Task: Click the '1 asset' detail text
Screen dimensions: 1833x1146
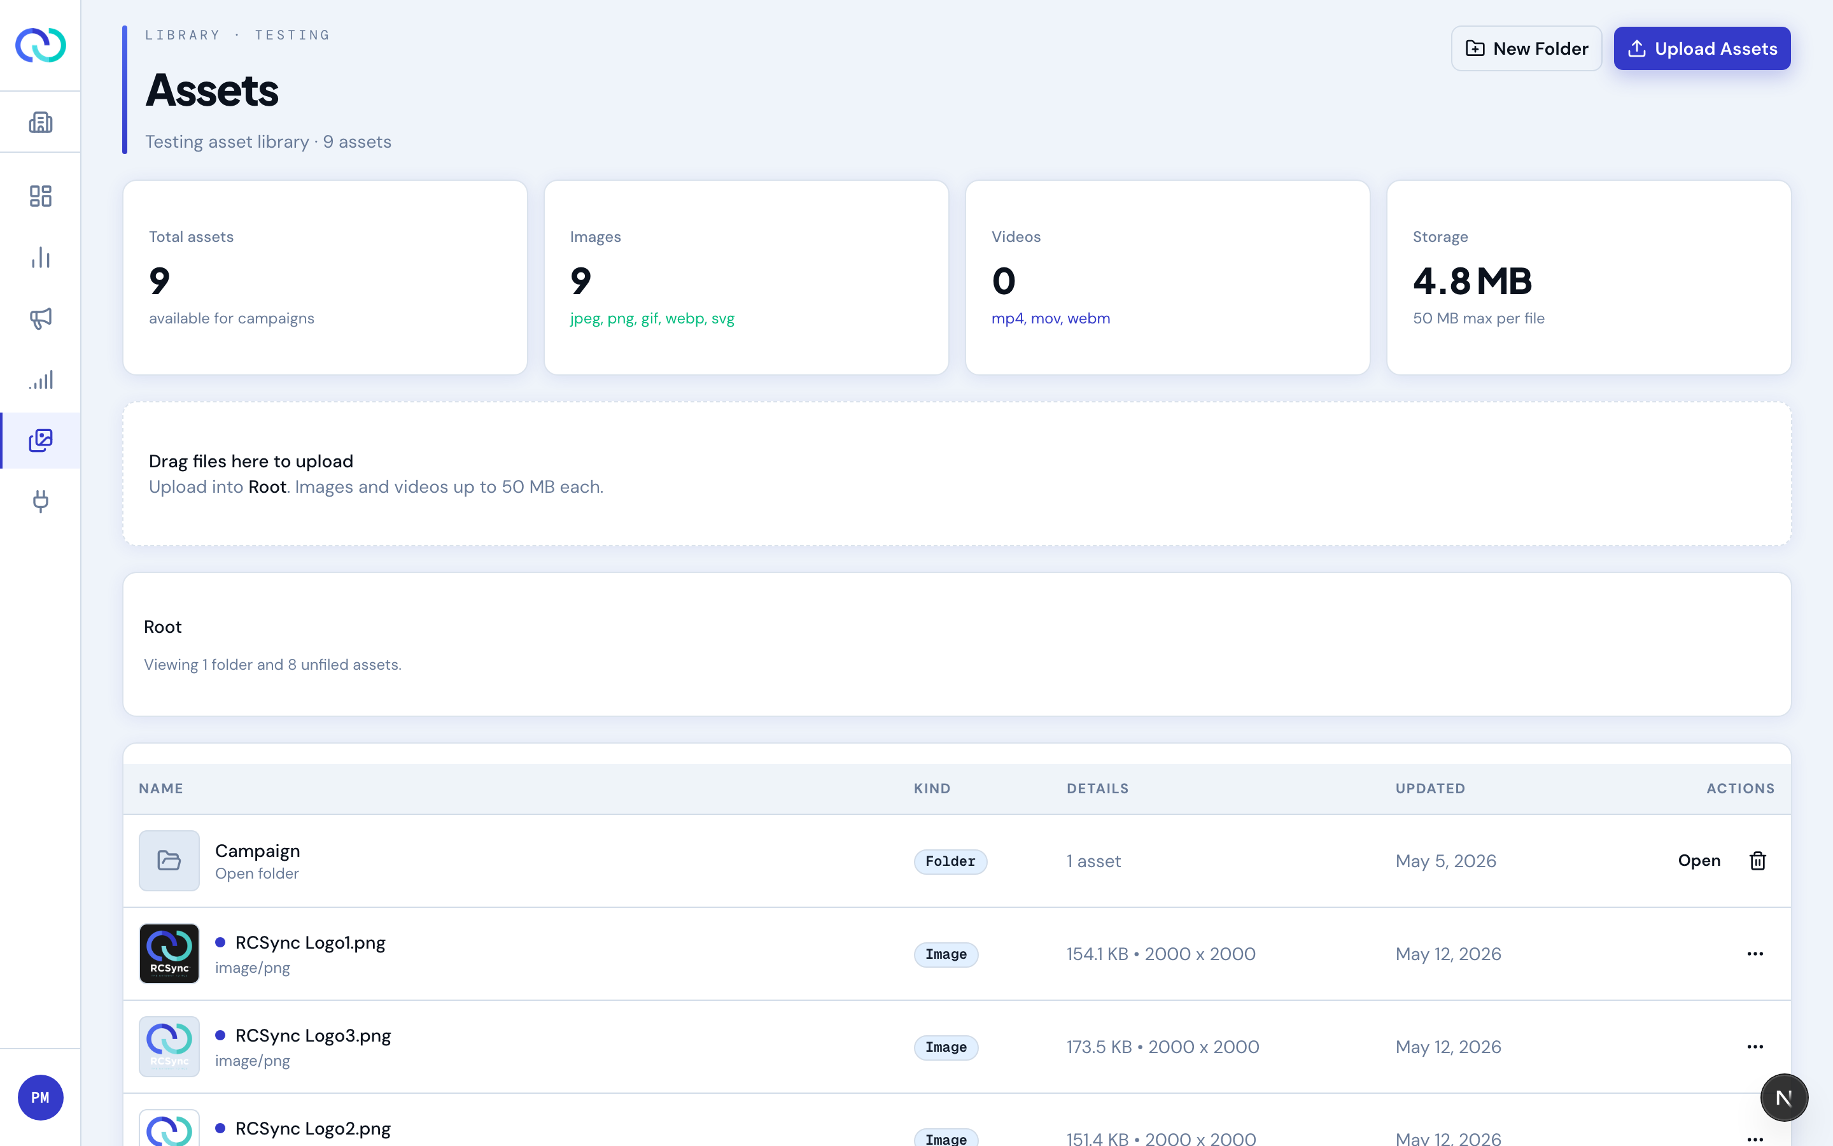Action: (1093, 861)
